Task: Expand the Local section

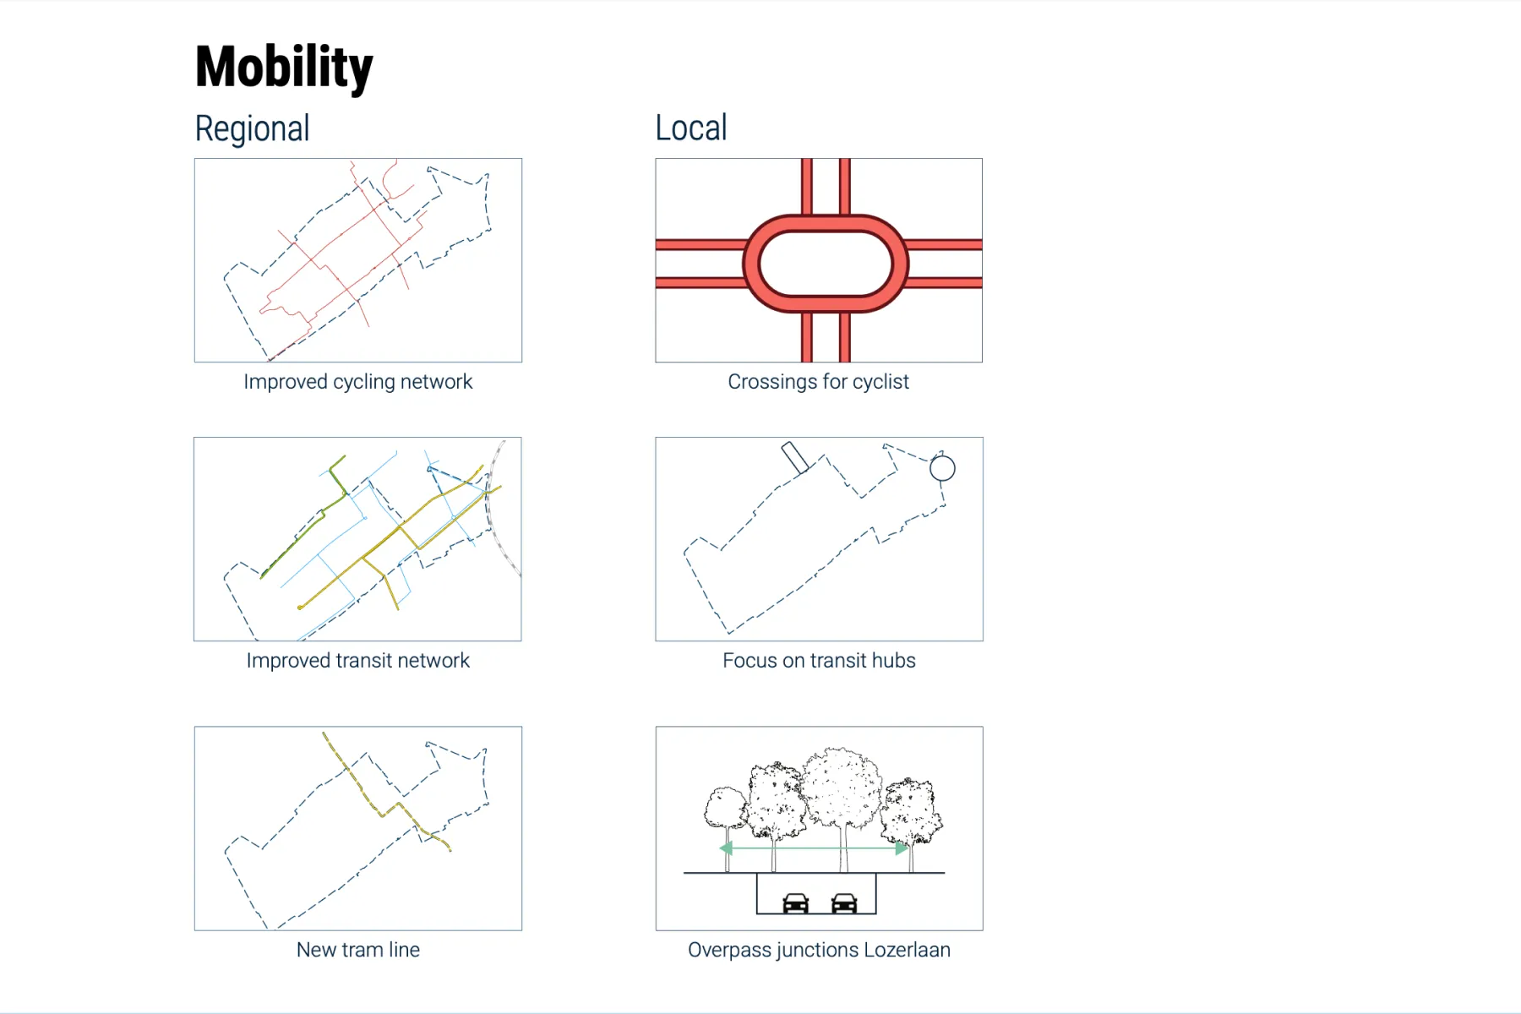Action: pyautogui.click(x=690, y=127)
